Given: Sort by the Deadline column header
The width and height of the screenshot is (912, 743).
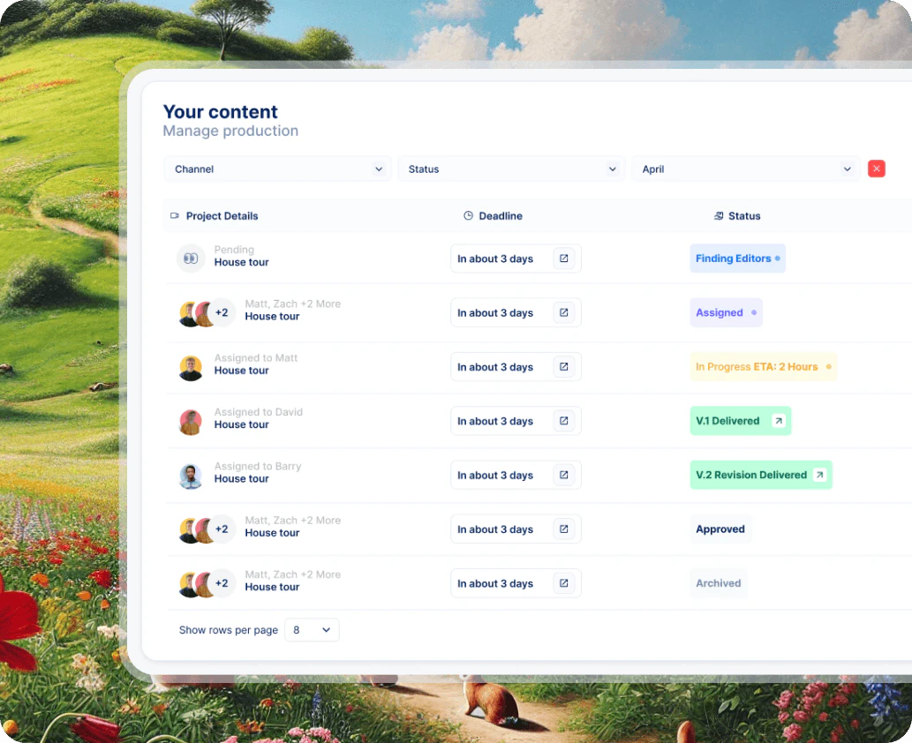Looking at the screenshot, I should click(x=500, y=216).
